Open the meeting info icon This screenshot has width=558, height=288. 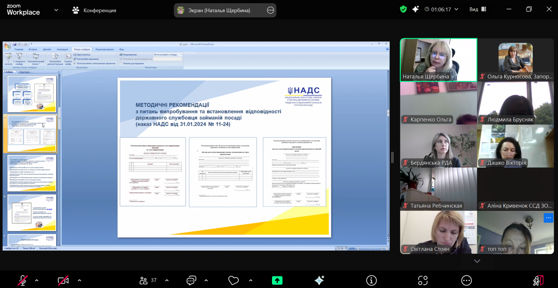(x=371, y=280)
